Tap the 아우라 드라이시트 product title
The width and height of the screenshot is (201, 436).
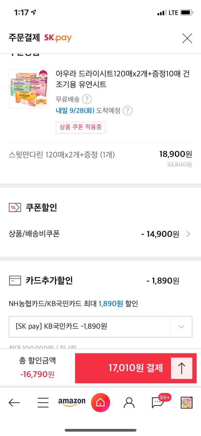click(123, 79)
